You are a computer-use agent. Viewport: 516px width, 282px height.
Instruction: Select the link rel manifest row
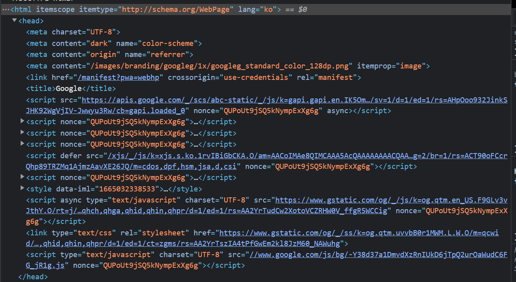(194, 77)
